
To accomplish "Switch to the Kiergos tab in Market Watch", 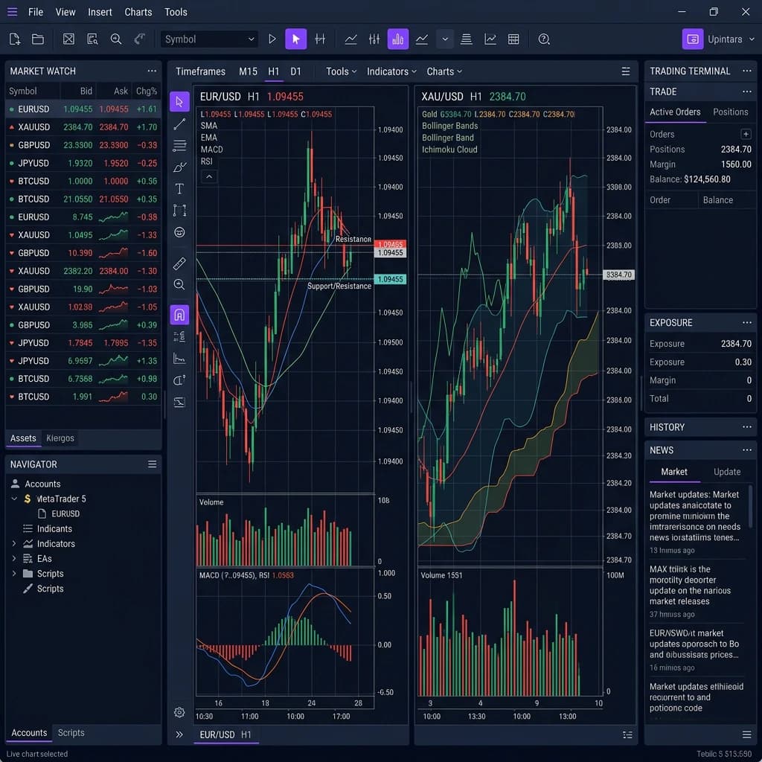I will 60,438.
